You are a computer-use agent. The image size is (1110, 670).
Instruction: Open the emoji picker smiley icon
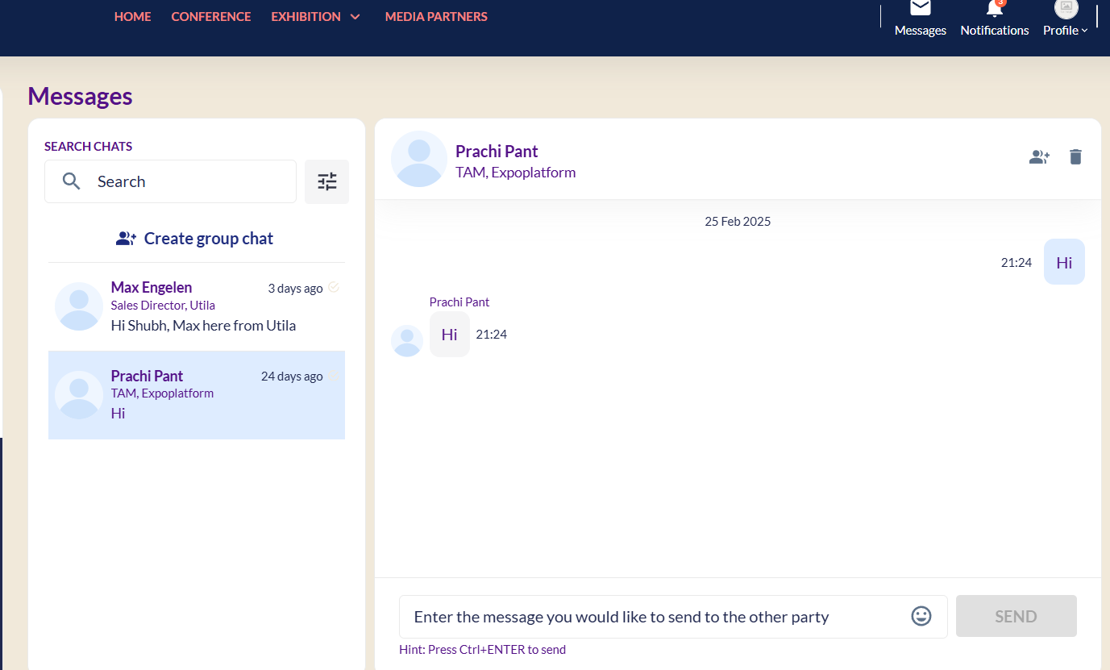pyautogui.click(x=921, y=616)
